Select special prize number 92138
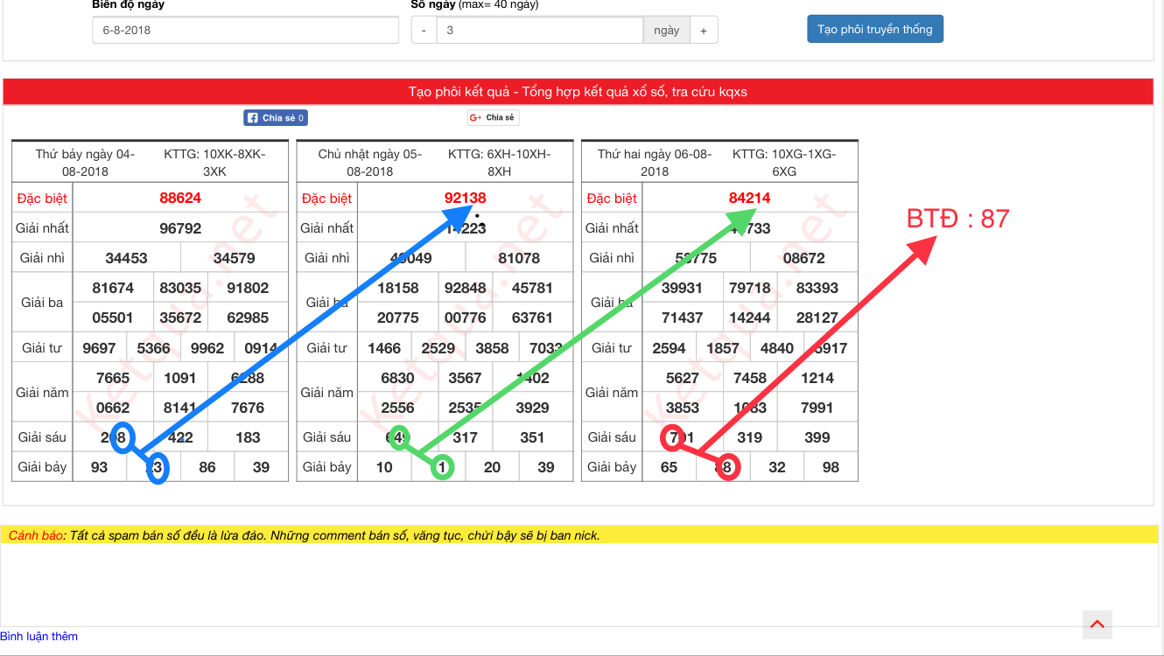Viewport: 1164px width, 656px height. click(466, 198)
